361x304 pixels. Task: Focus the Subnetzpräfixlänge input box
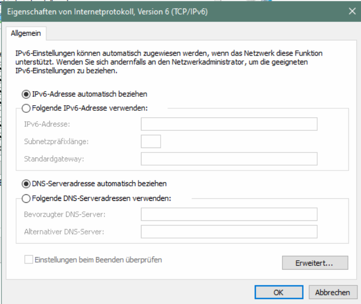(151, 141)
